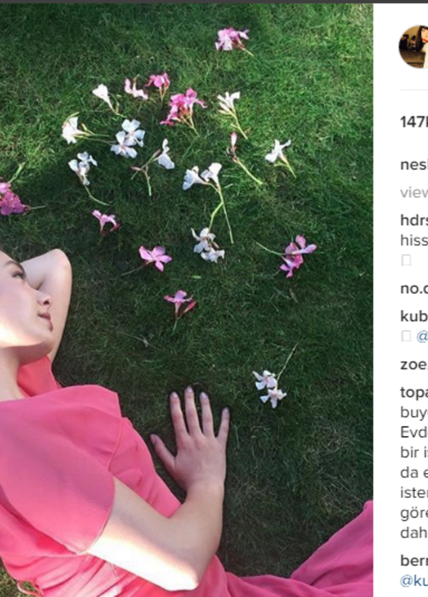Follow the blue '@ku' mention link

[x=414, y=581]
